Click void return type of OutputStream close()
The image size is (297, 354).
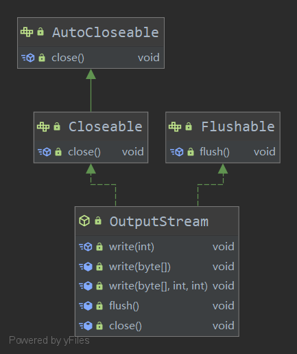click(x=224, y=326)
